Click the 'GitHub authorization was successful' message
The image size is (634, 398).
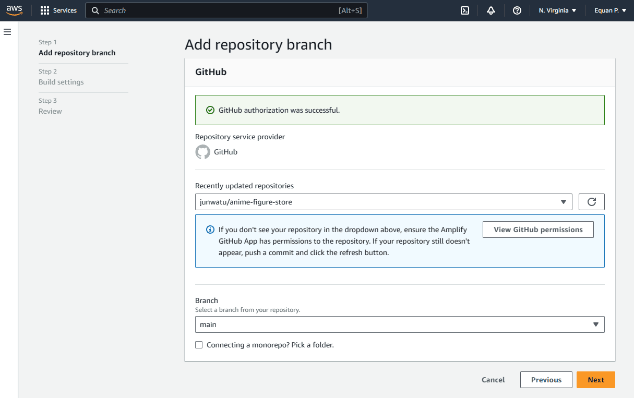click(279, 110)
